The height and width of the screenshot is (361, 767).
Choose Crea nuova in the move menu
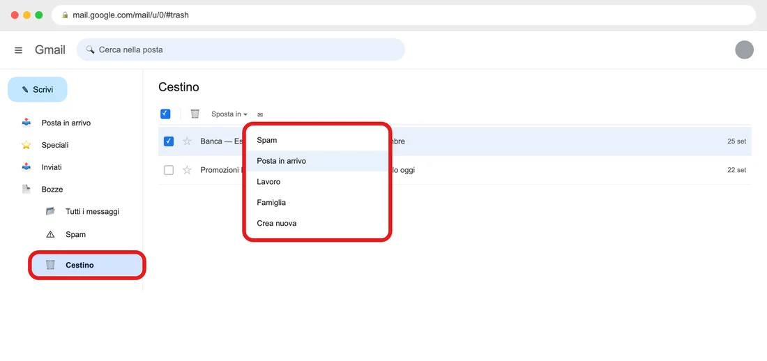tap(317, 224)
